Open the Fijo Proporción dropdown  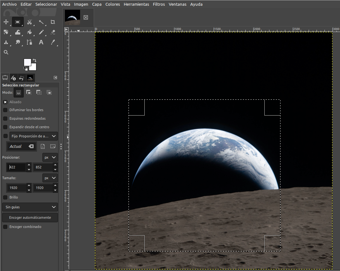click(x=34, y=136)
